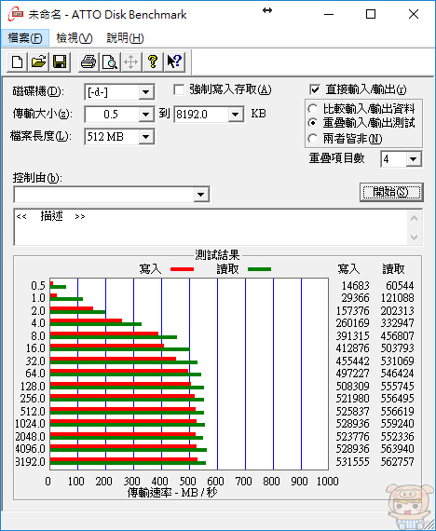Click the Print Preview magnifier icon
The height and width of the screenshot is (531, 436).
coord(110,62)
